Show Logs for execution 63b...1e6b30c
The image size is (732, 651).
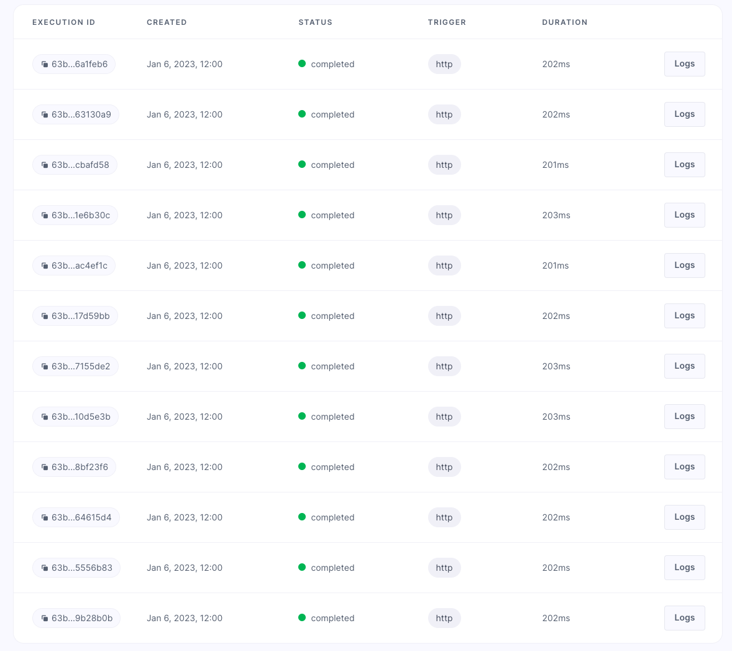pos(684,215)
